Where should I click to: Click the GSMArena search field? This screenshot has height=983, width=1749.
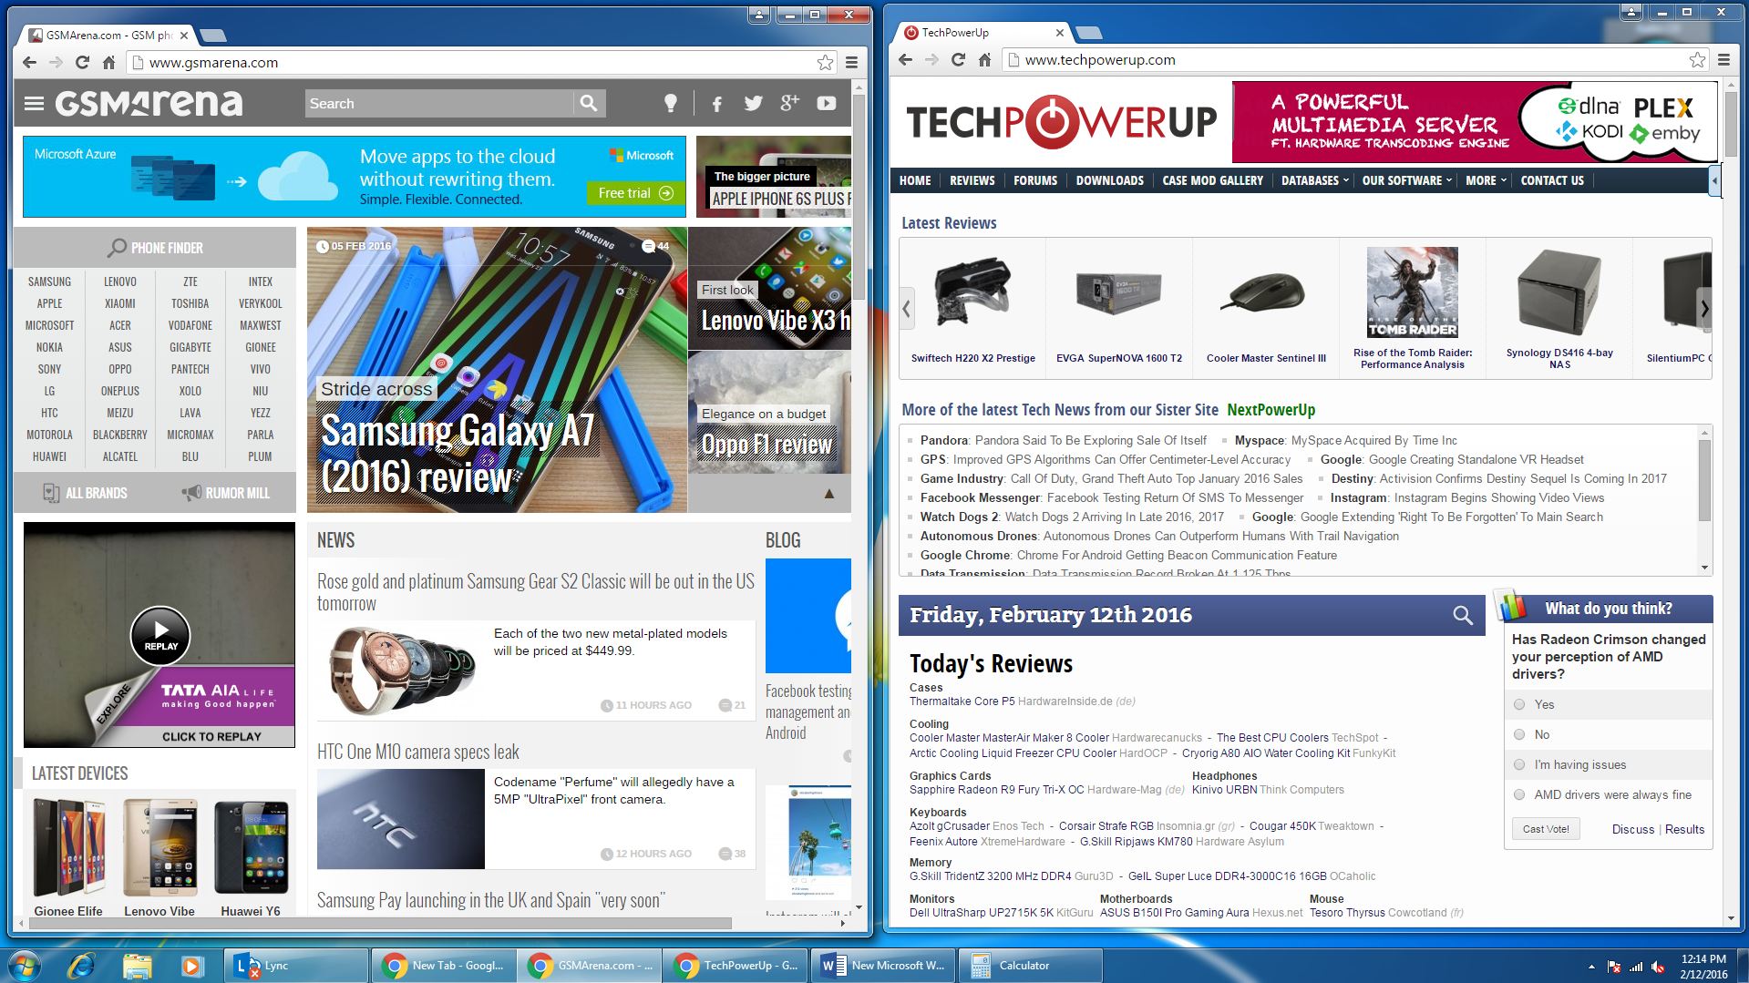439,103
